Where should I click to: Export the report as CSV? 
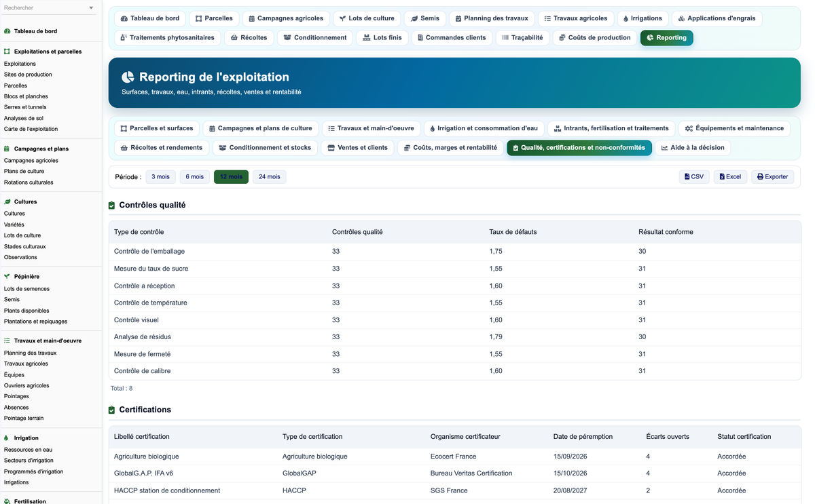point(694,176)
